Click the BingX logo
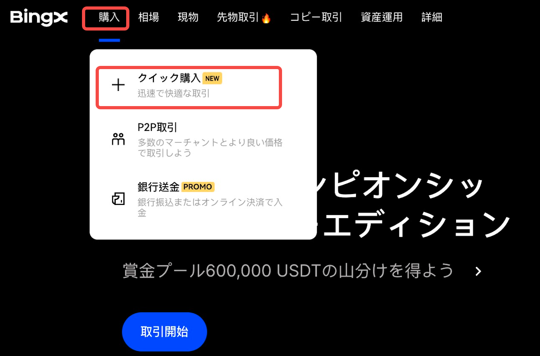Image resolution: width=540 pixels, height=356 pixels. 39,17
